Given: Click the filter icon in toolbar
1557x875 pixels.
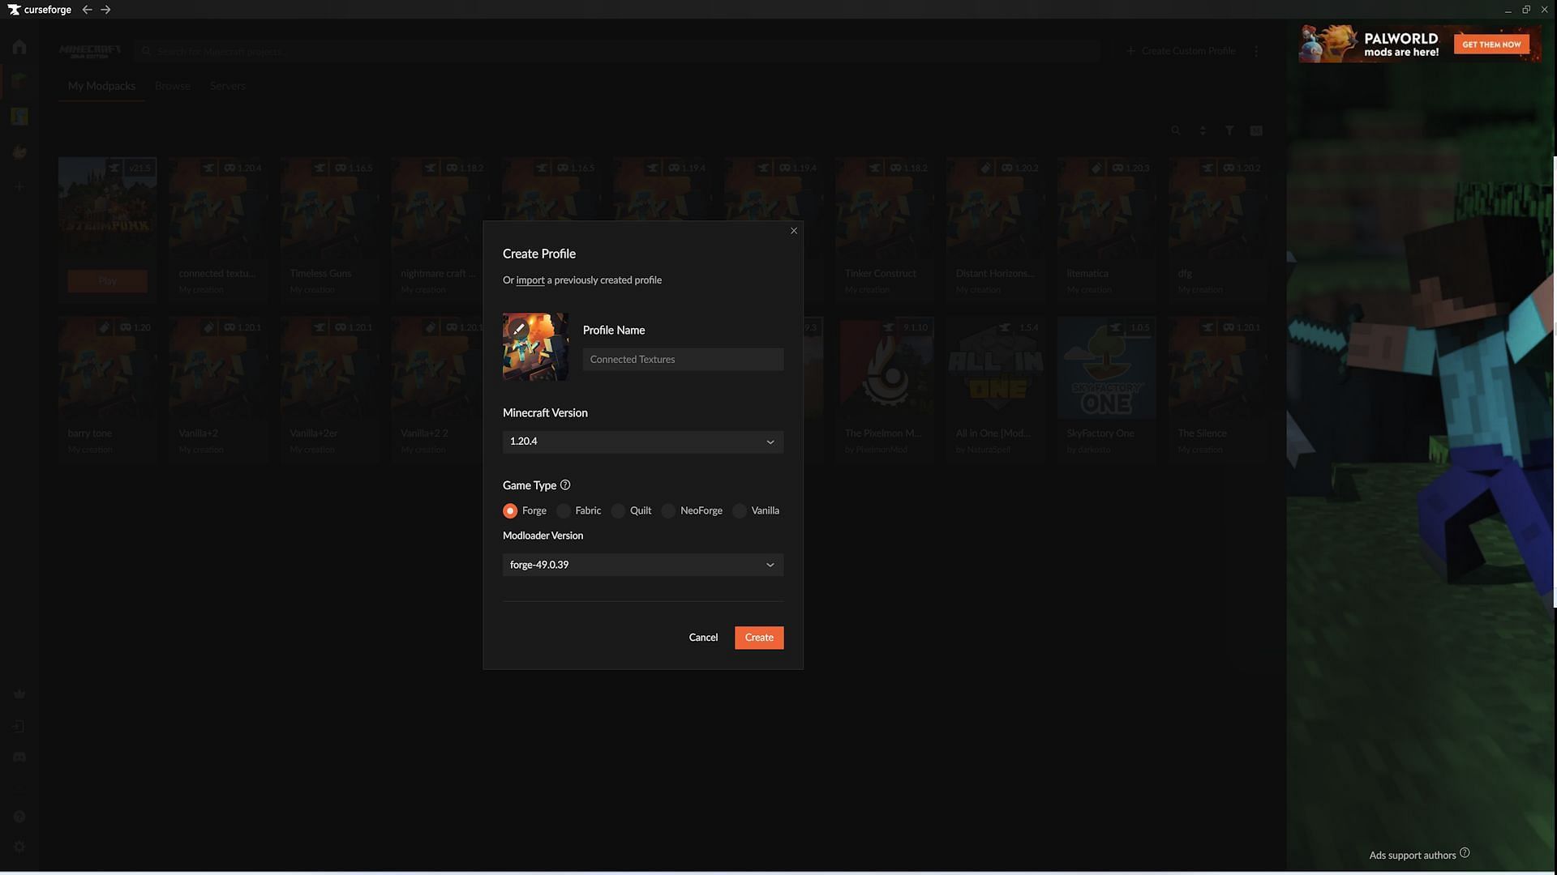Looking at the screenshot, I should pyautogui.click(x=1229, y=130).
